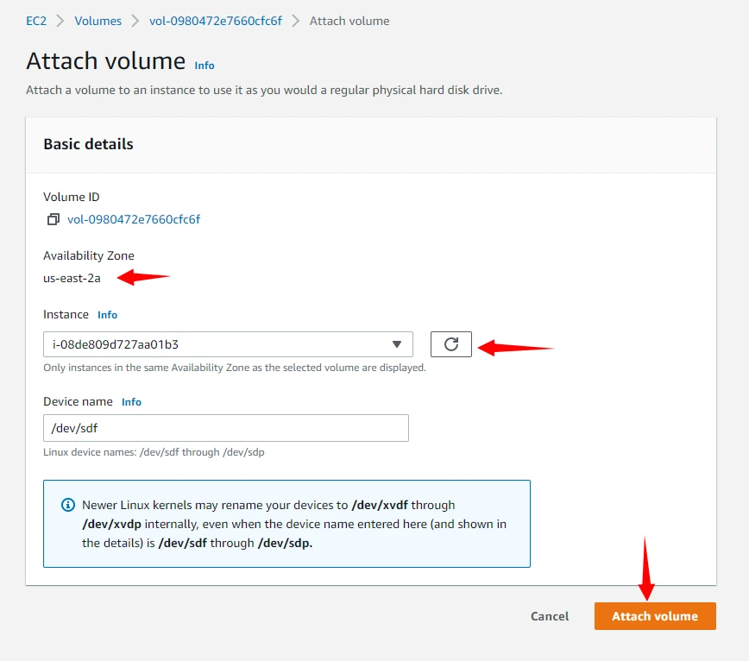Refresh the instance list
Screen dimensions: 749x661
click(x=451, y=345)
